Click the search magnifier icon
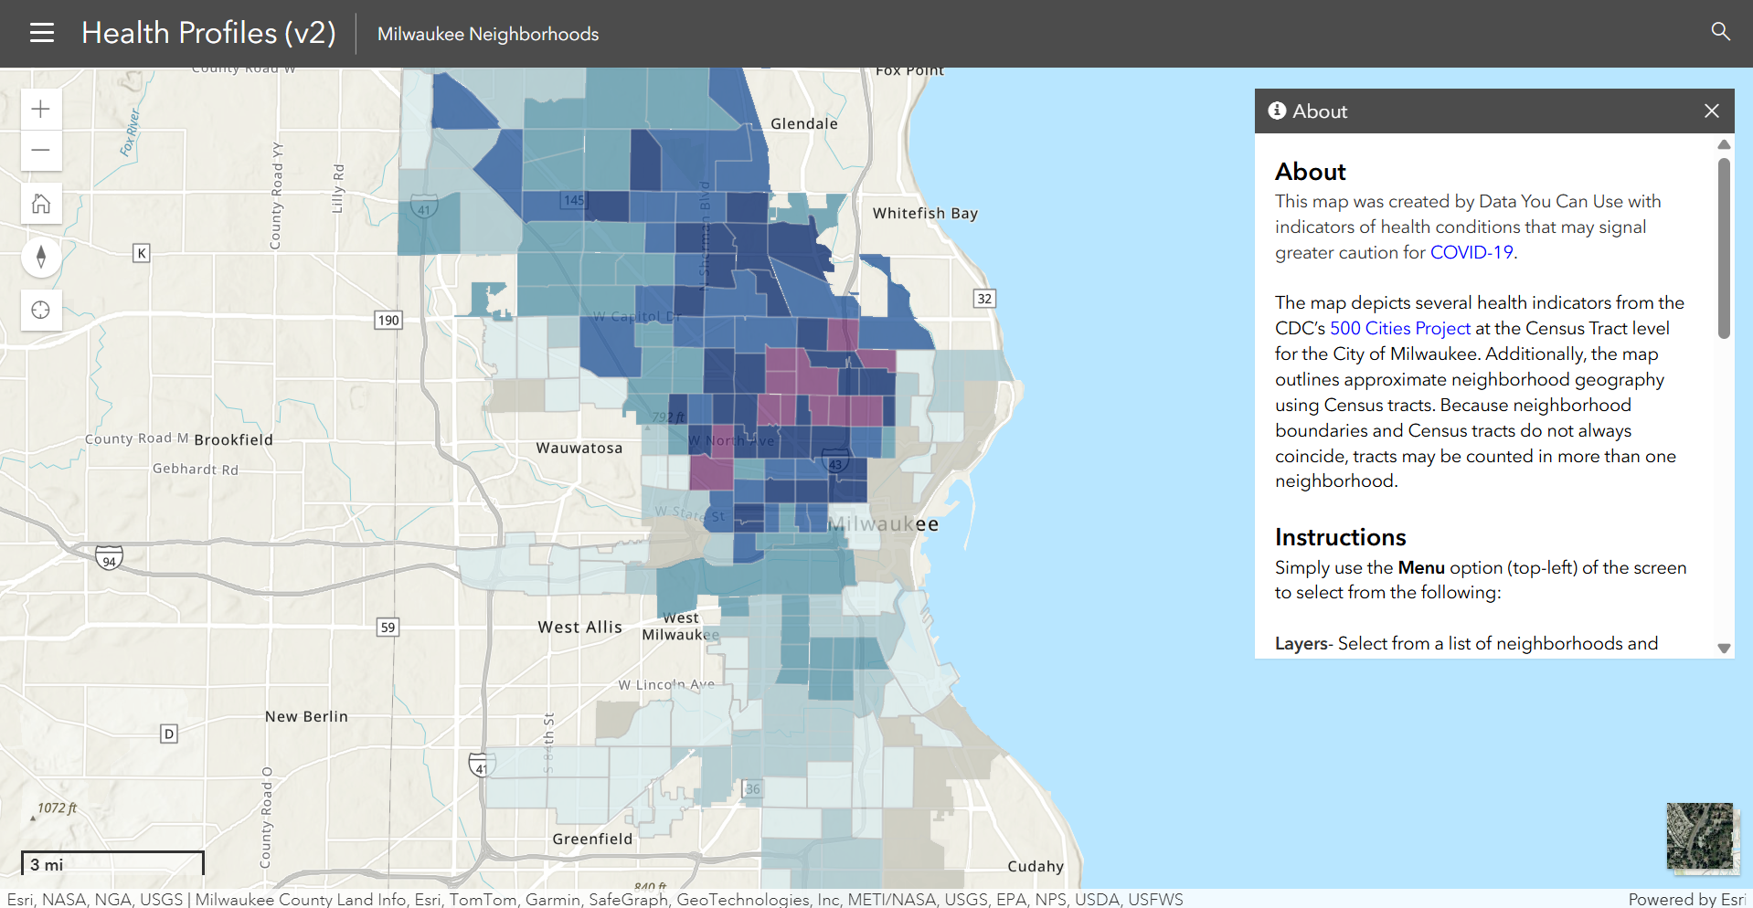This screenshot has width=1753, height=908. [x=1720, y=32]
